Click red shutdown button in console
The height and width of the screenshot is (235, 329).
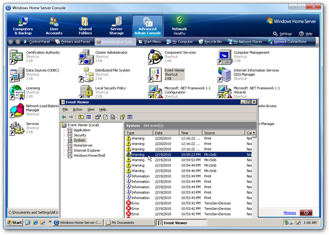(x=306, y=212)
